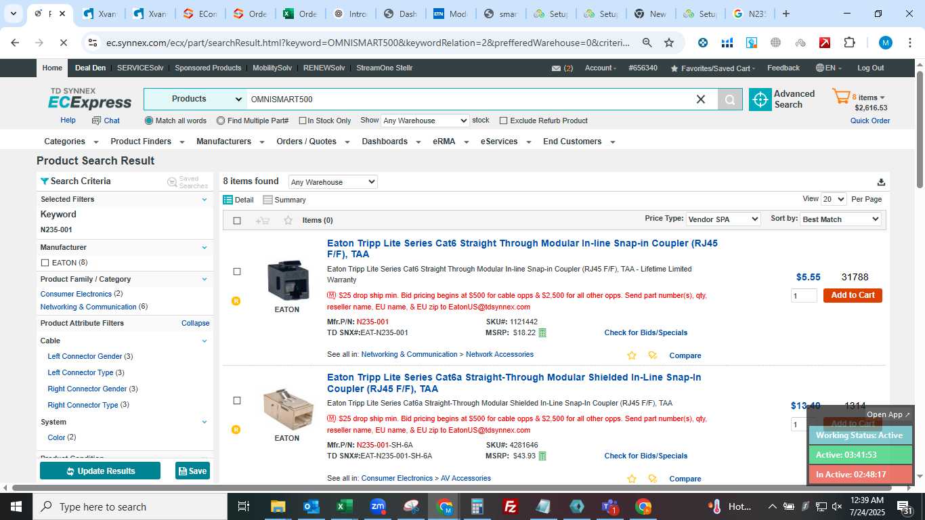Open Excel from the taskbar
Viewport: 925px width, 520px height.
tap(345, 506)
